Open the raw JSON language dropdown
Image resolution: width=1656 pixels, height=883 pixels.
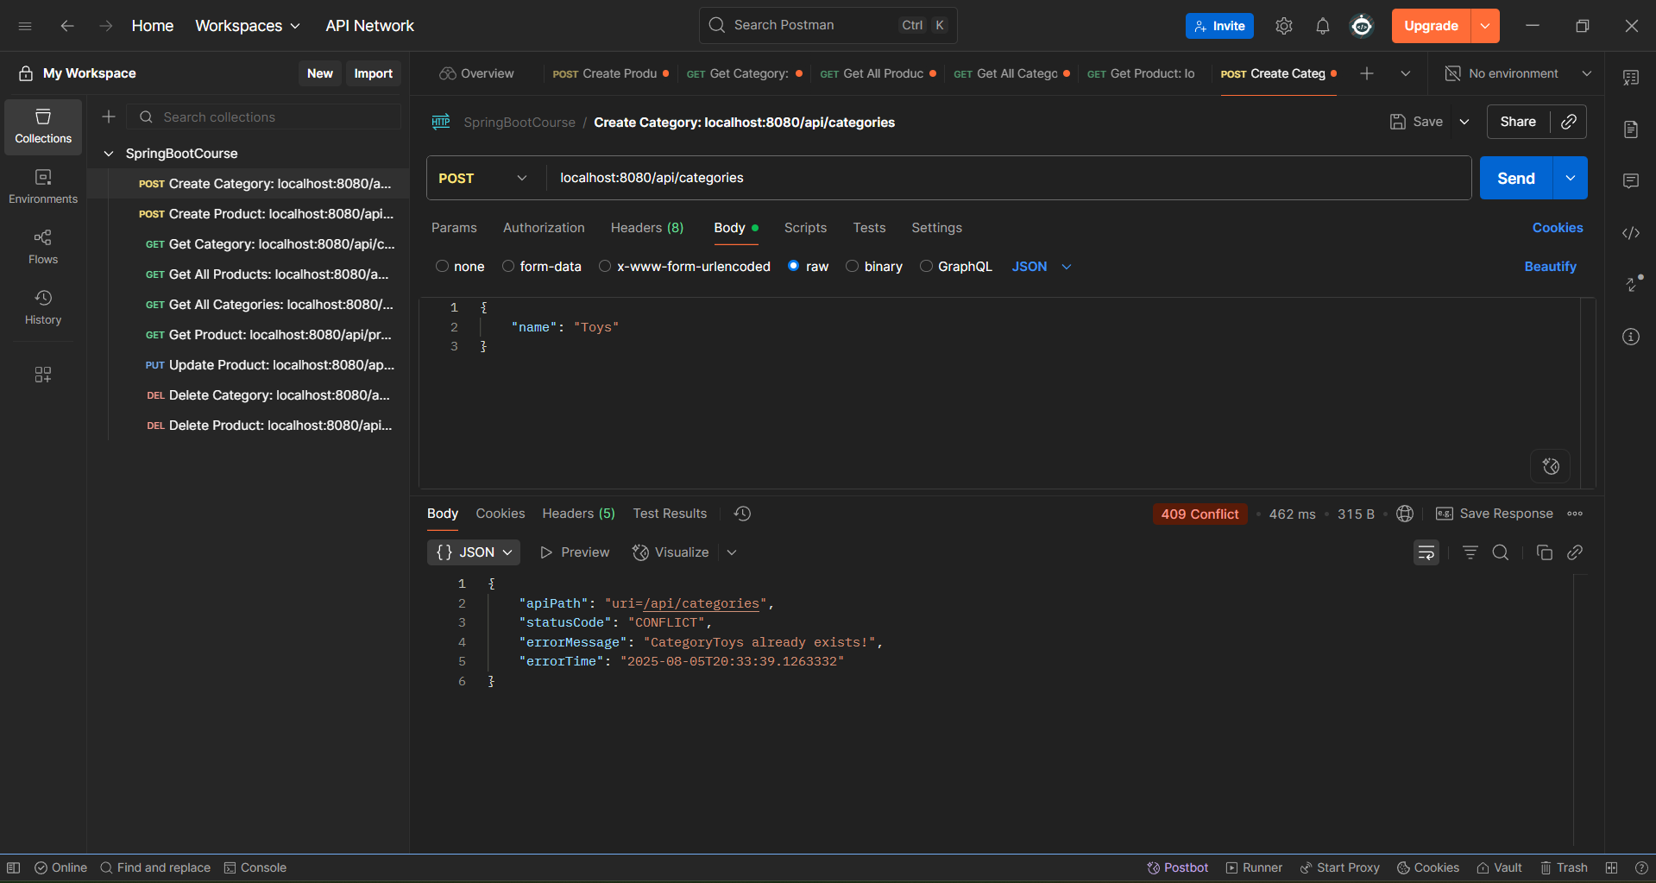click(x=1042, y=267)
